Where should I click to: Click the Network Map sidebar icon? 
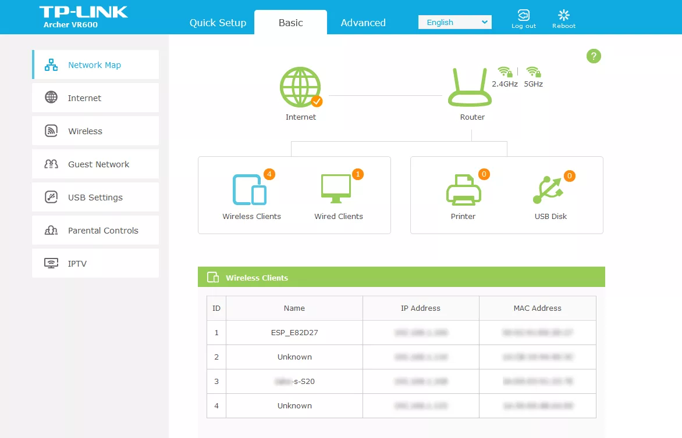tap(51, 64)
